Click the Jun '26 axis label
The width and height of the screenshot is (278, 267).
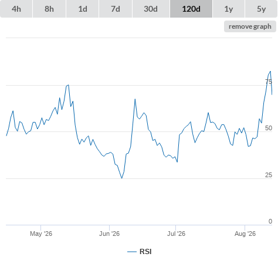click(x=109, y=234)
